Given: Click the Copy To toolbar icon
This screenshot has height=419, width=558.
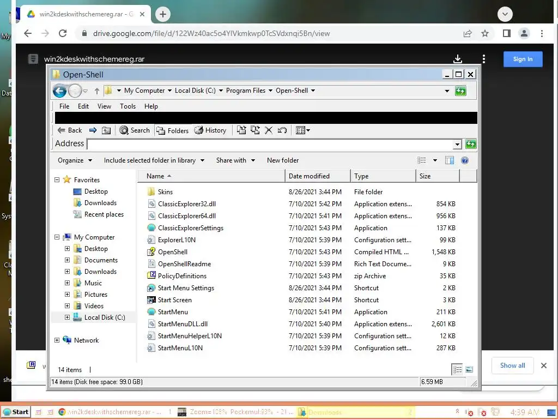Looking at the screenshot, I should [x=255, y=130].
